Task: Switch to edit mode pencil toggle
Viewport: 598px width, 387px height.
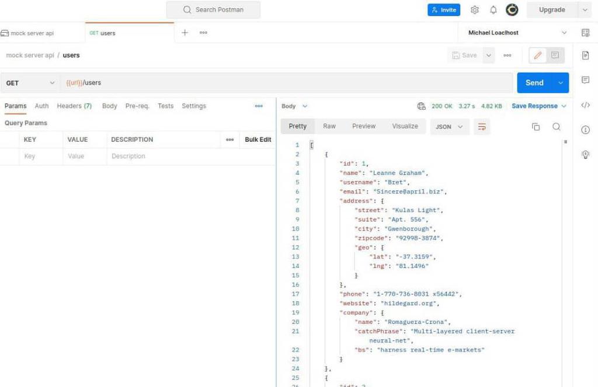Action: 538,55
